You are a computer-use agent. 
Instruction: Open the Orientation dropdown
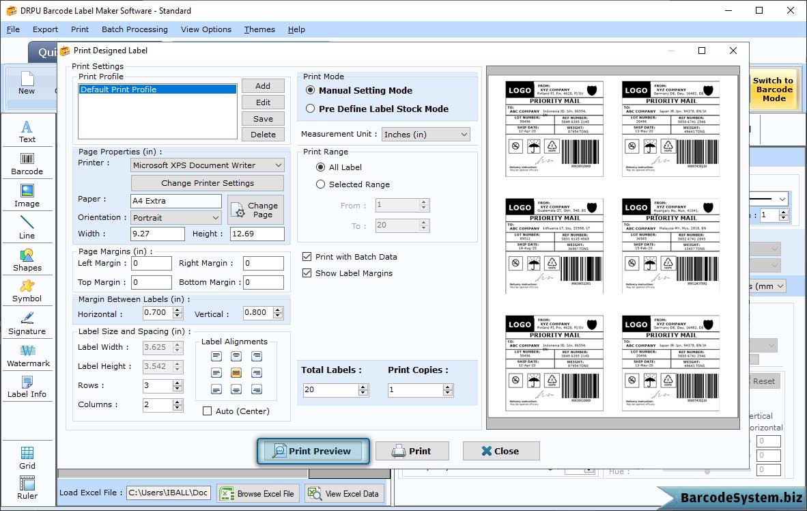[x=176, y=218]
